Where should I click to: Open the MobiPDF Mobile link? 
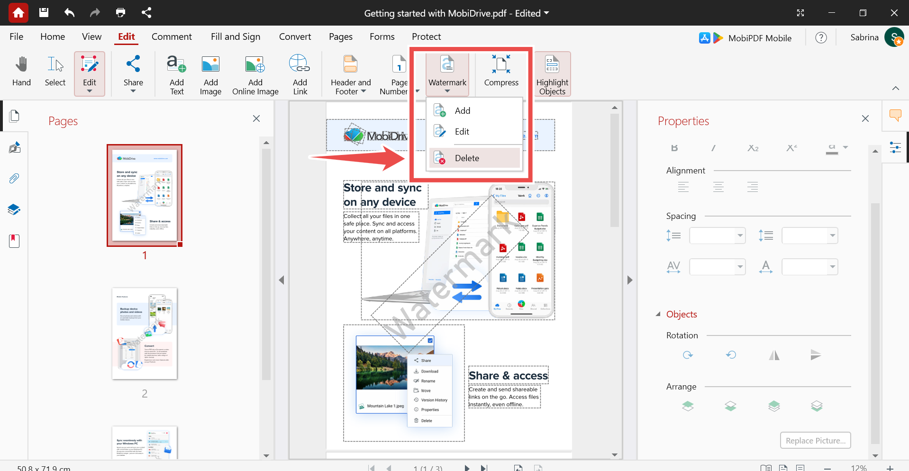pos(745,38)
